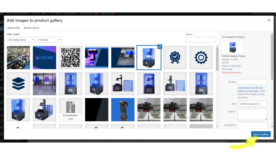Click the WordPress logo in admin bar
The height and width of the screenshot is (155, 276).
click(x=2, y=13)
